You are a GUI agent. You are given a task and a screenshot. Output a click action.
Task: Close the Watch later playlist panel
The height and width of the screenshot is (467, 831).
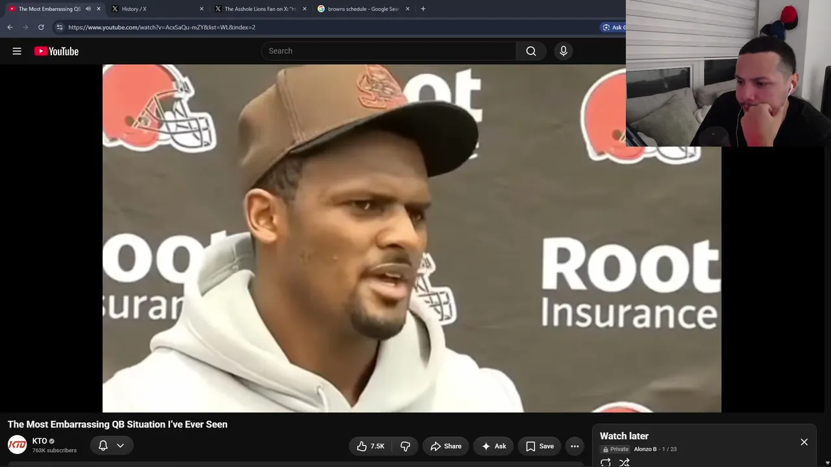pyautogui.click(x=804, y=442)
